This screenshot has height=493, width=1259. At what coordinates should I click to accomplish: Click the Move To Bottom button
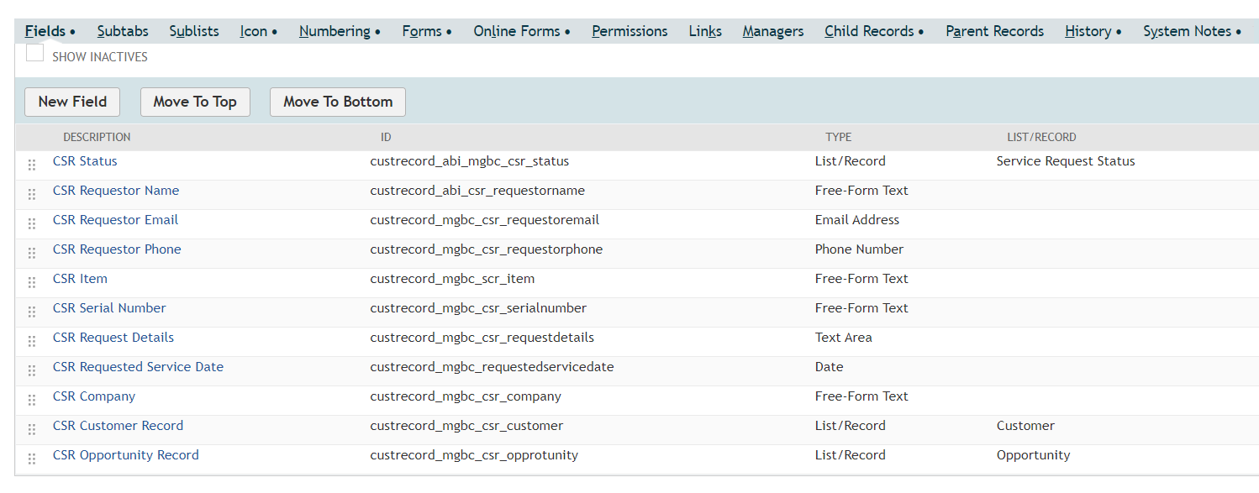pyautogui.click(x=338, y=102)
